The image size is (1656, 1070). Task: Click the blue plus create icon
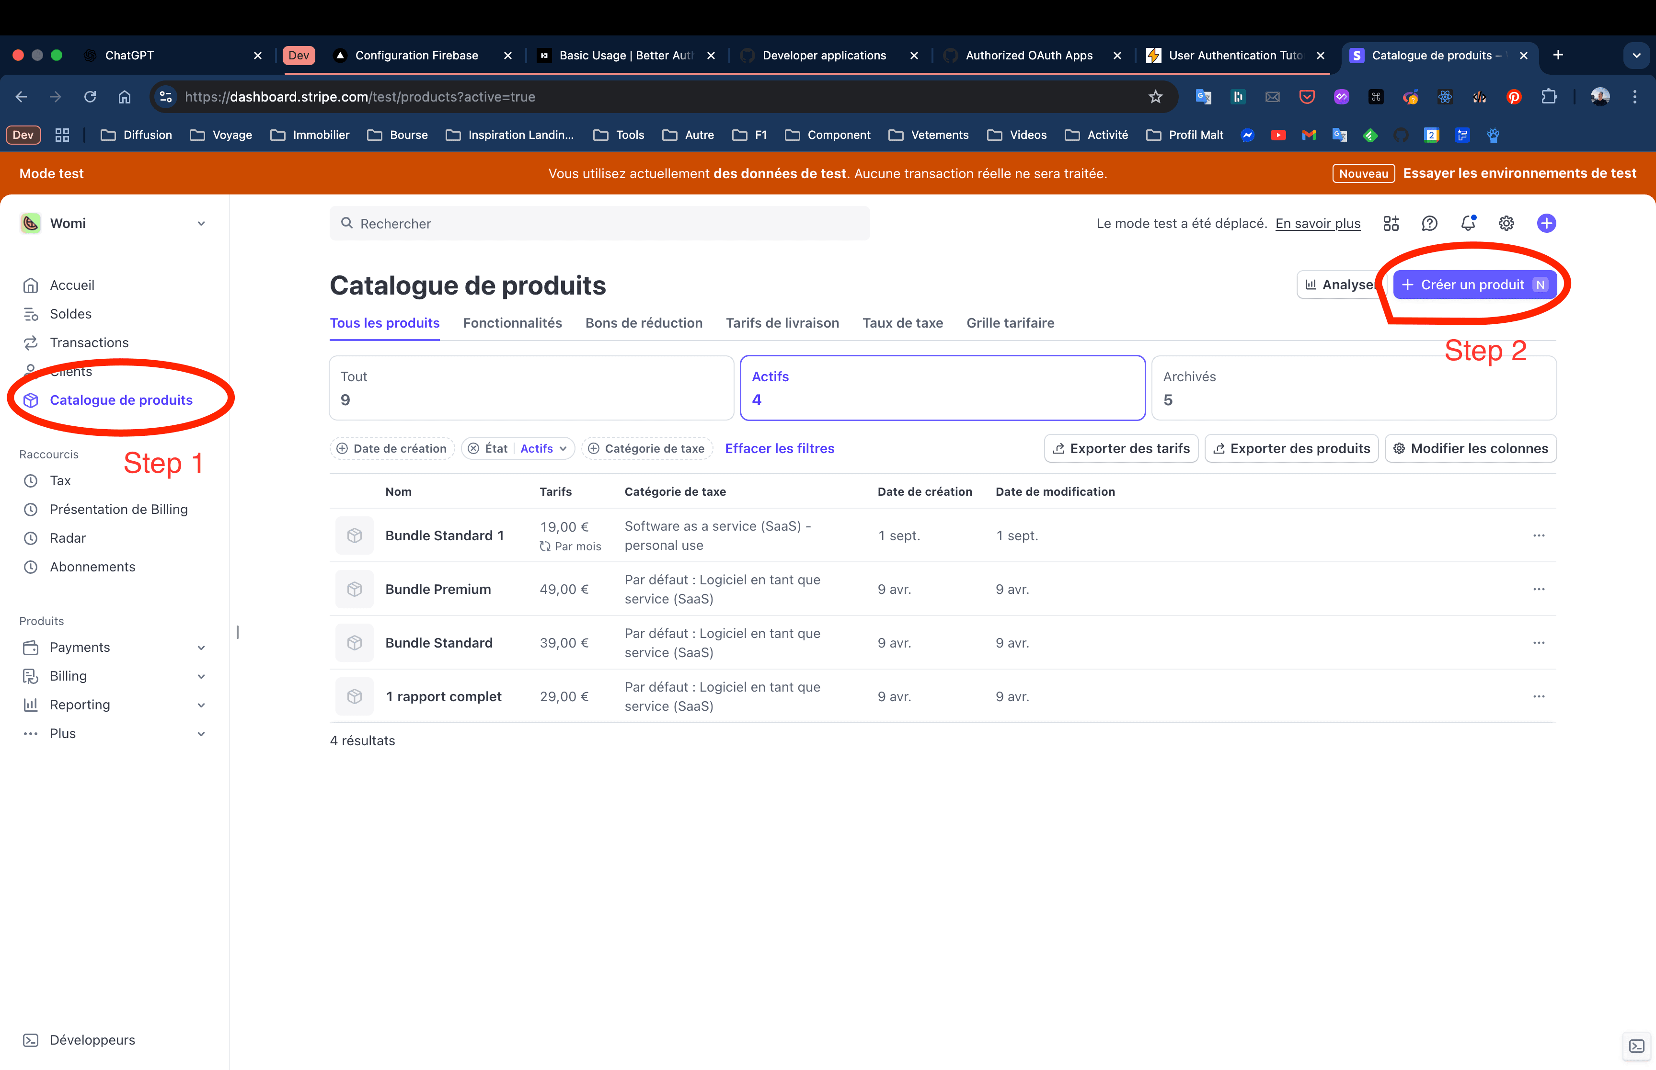[x=1545, y=223]
